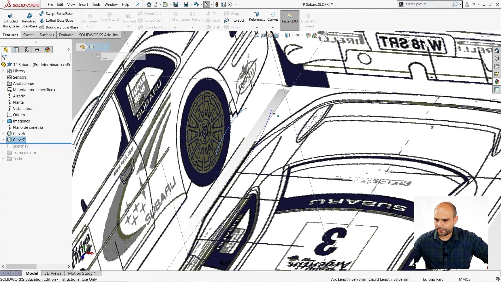Open the Section View tool
The height and width of the screenshot is (282, 501).
(x=263, y=35)
